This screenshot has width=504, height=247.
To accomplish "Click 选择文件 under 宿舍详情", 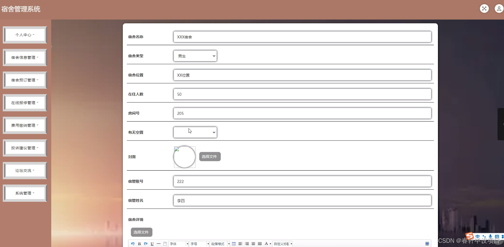I will tap(141, 232).
